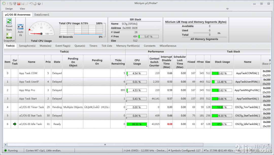Open the Event Flag(s) tab
This screenshot has height=155, width=274.
pyautogui.click(x=63, y=46)
